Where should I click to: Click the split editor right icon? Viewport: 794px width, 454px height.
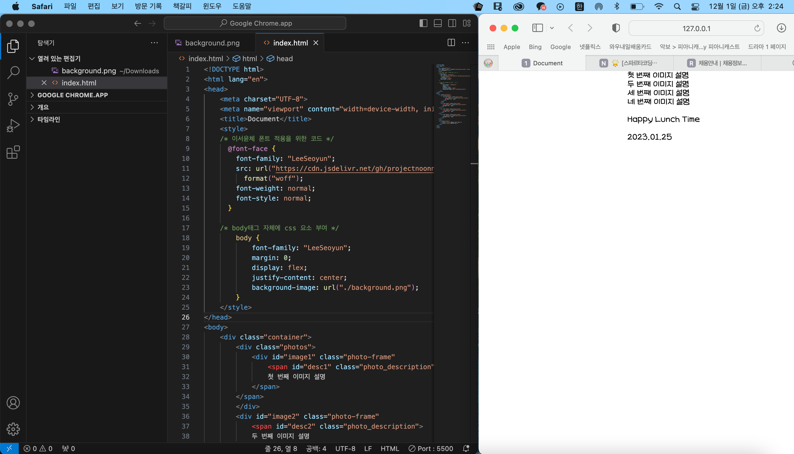[451, 43]
